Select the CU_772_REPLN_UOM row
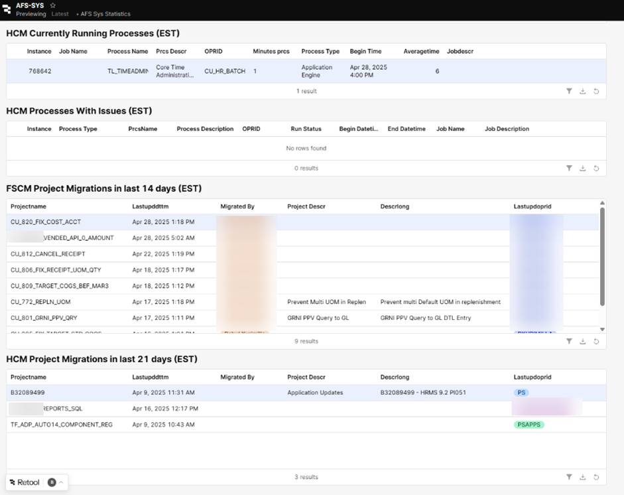The height and width of the screenshot is (495, 624). pos(302,302)
